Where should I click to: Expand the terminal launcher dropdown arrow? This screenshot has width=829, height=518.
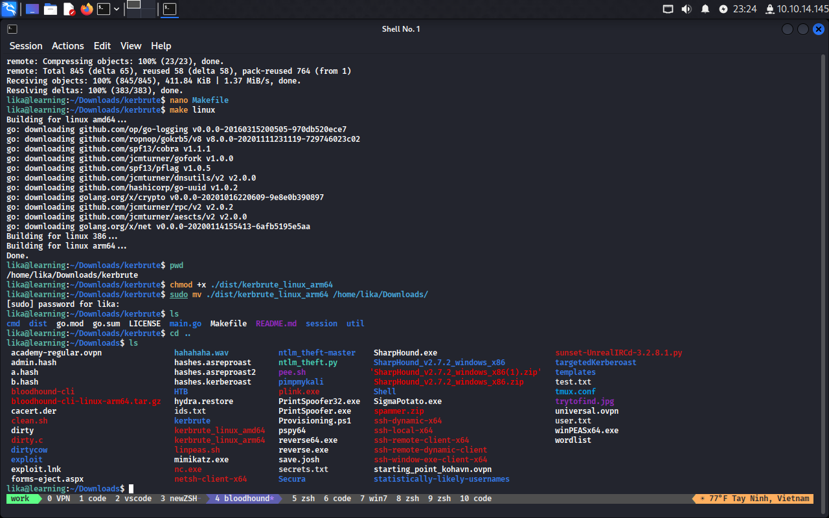click(x=117, y=9)
